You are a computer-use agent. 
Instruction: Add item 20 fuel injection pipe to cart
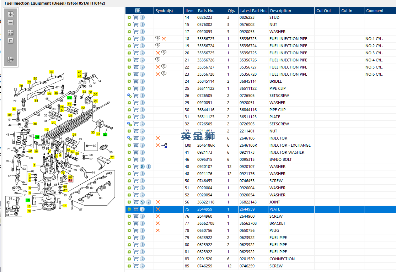(136, 53)
